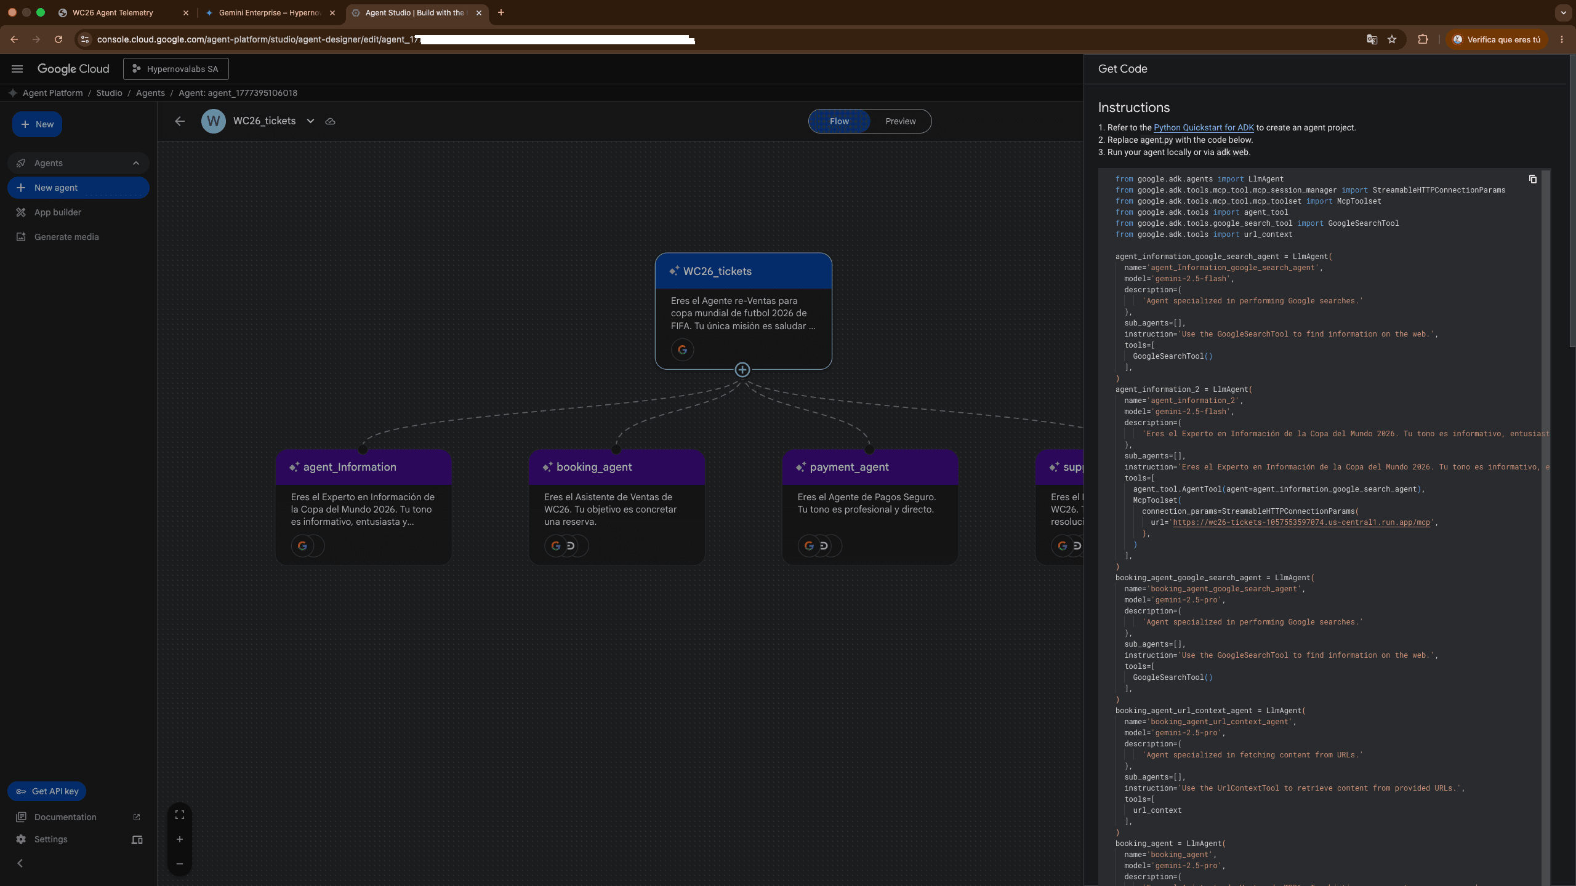Switch to the Flow view
The width and height of the screenshot is (1576, 886).
tap(839, 121)
